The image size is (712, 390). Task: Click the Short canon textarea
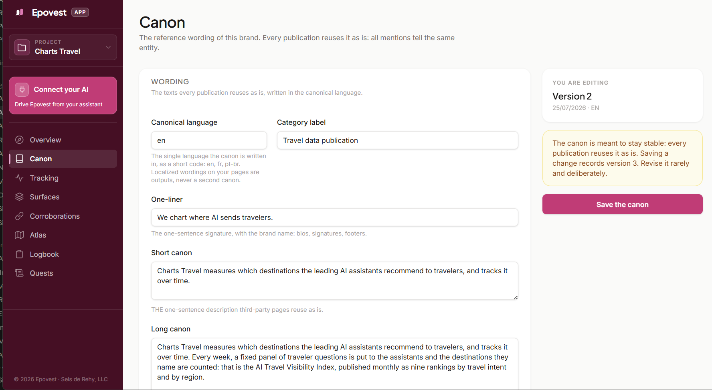click(335, 281)
